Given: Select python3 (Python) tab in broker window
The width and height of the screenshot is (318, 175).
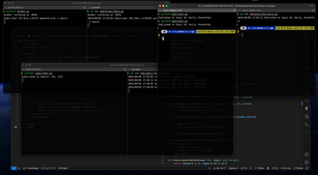Looking at the screenshot, I should [x=45, y=7].
